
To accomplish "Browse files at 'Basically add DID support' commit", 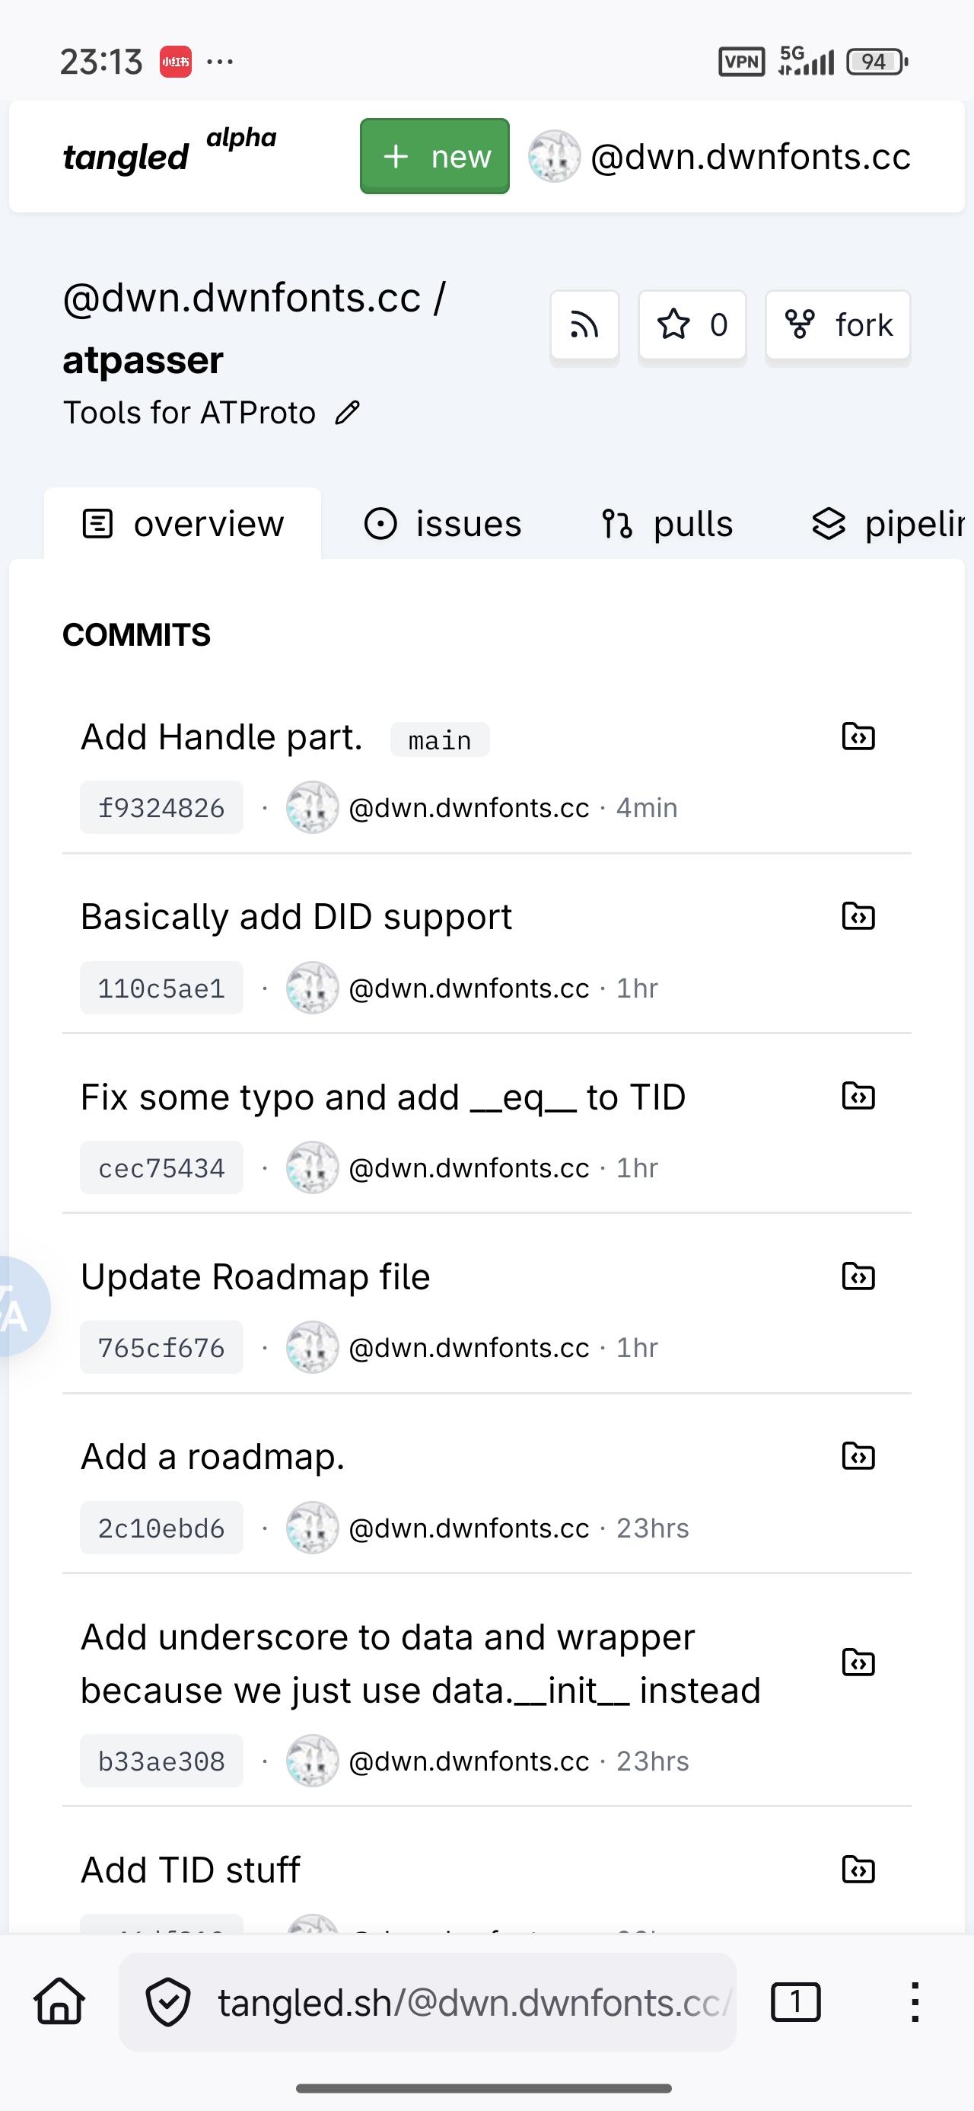I will pos(858,916).
